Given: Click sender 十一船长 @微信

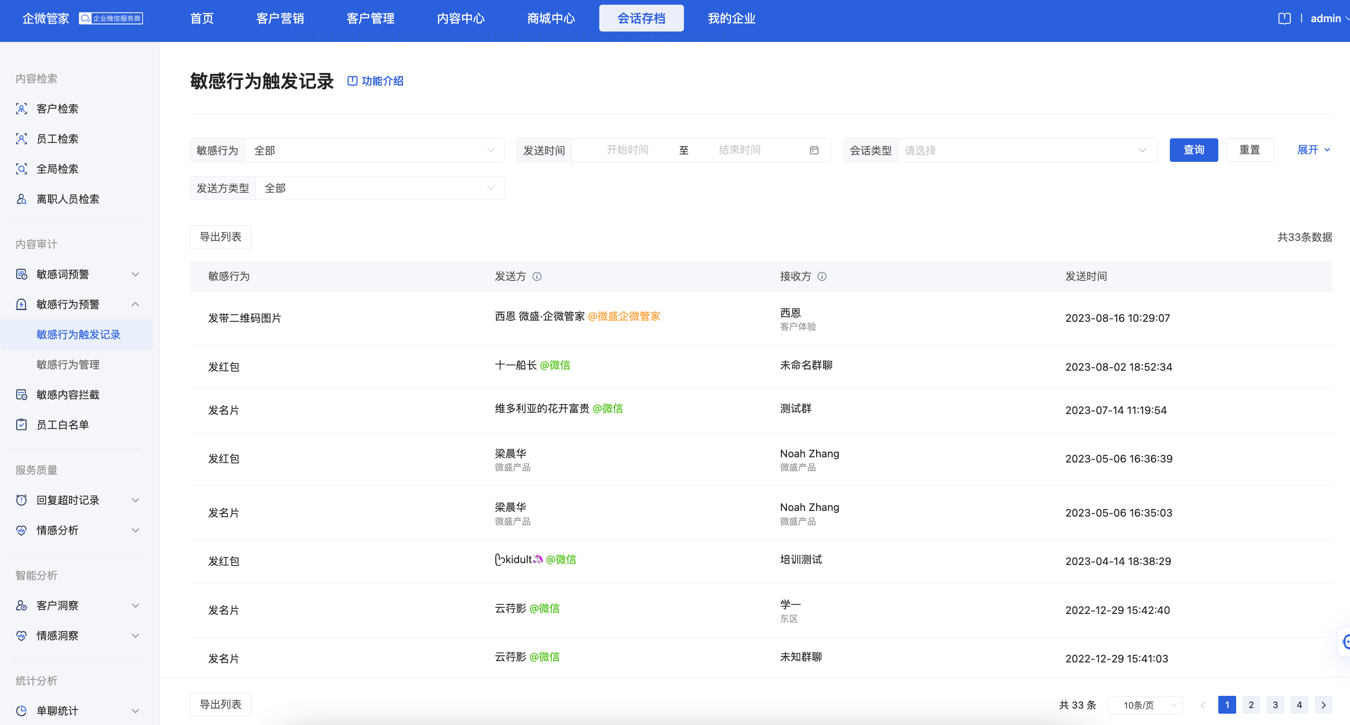Looking at the screenshot, I should 532,365.
